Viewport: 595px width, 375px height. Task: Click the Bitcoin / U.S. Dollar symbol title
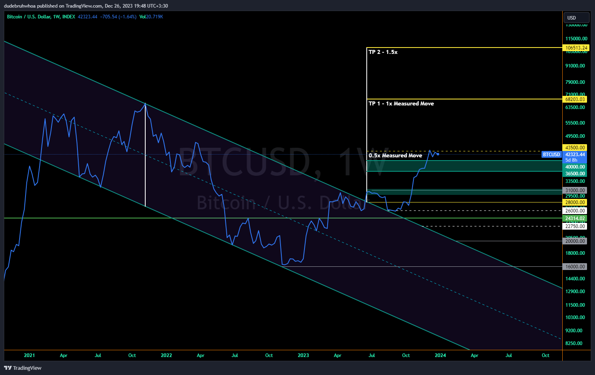click(x=29, y=17)
